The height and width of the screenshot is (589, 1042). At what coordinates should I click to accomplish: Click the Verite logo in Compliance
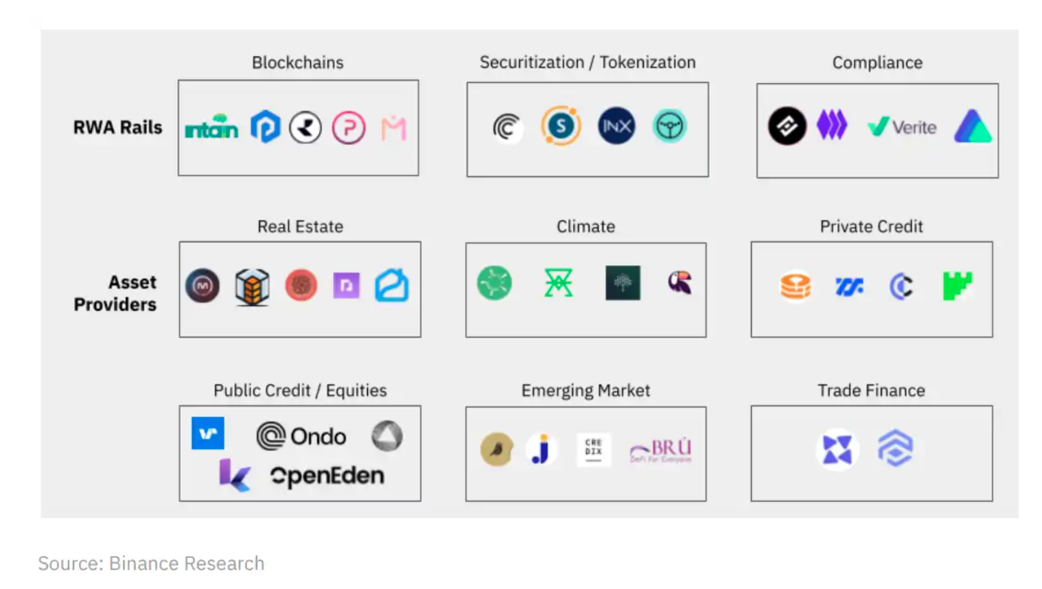(x=902, y=127)
